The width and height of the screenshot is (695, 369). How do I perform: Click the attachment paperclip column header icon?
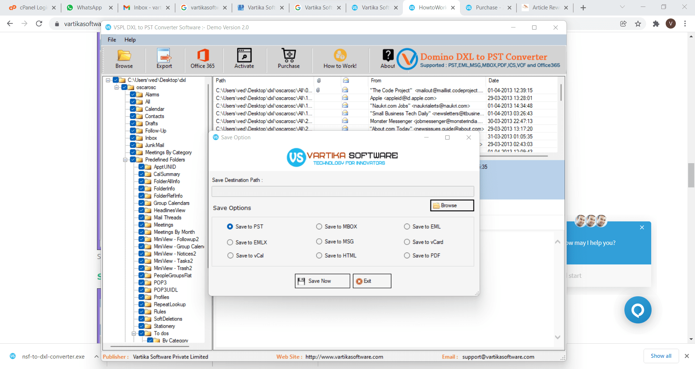point(319,80)
